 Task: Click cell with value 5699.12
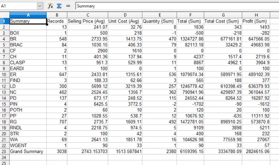tap(87, 86)
